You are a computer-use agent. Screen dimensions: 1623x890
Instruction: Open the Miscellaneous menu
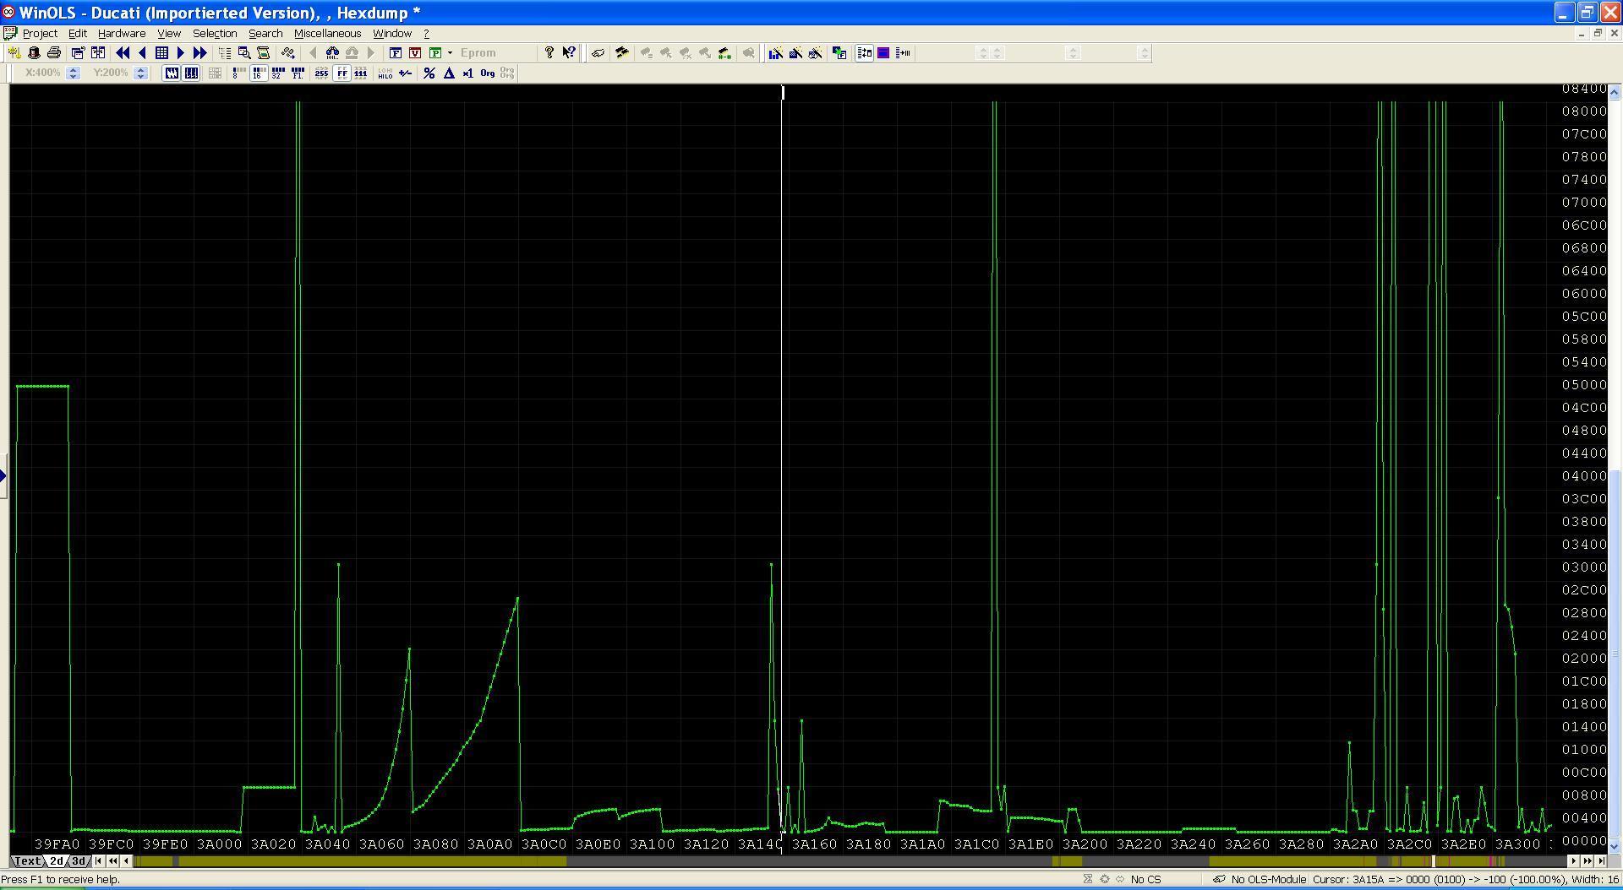[327, 34]
